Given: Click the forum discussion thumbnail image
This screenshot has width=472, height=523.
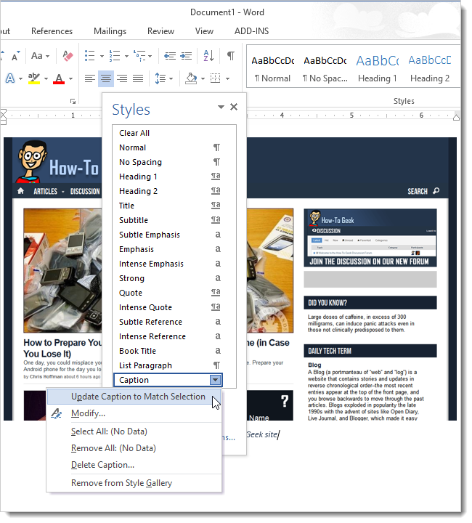Looking at the screenshot, I should click(x=370, y=238).
